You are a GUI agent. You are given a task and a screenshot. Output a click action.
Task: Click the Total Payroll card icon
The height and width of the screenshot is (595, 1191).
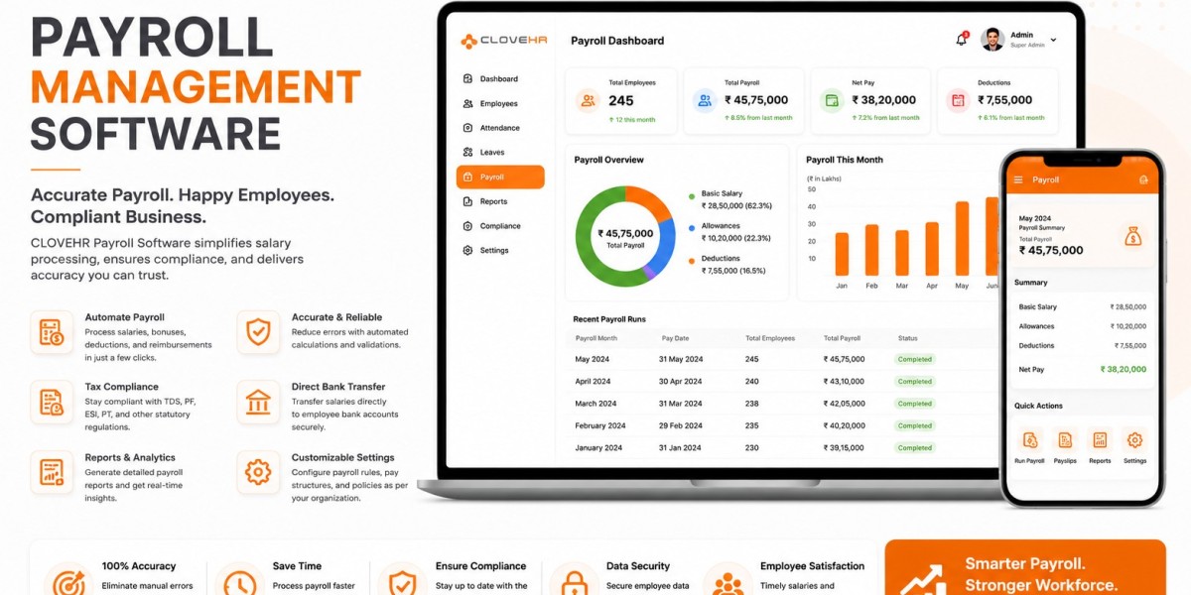click(705, 100)
